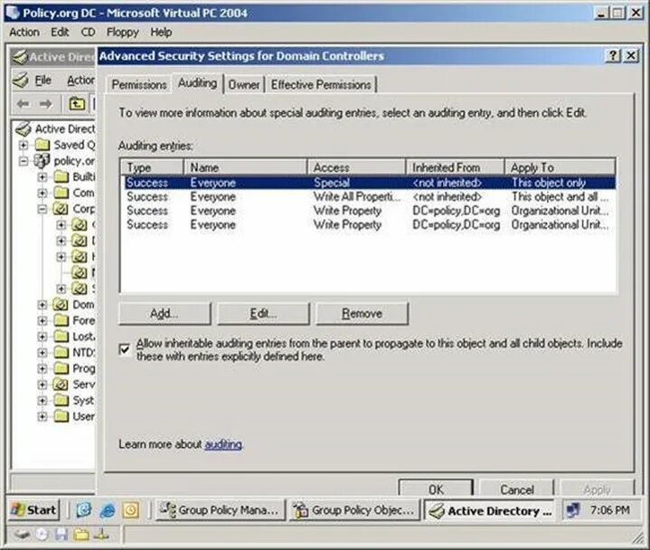650x550 pixels.
Task: Expand the Syst tree node
Action: tap(42, 400)
